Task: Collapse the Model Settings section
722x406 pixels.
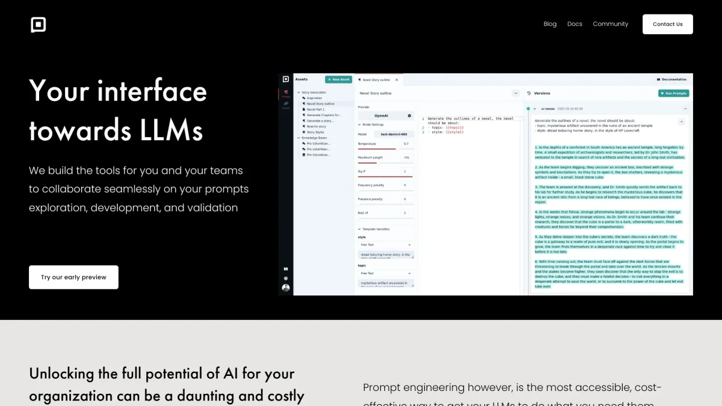Action: tap(359, 125)
